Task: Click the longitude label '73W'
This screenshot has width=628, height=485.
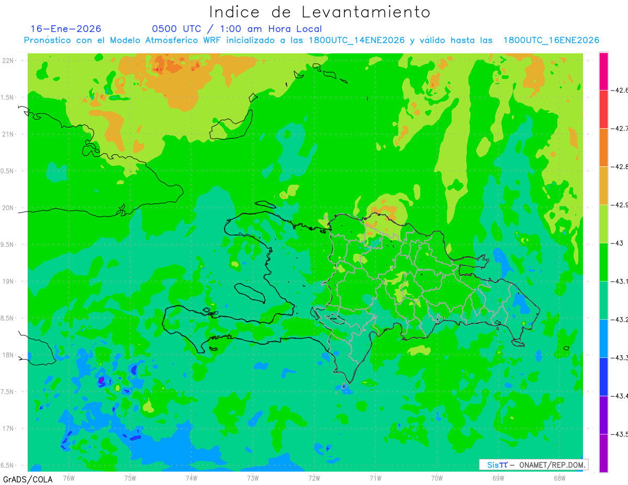Action: [x=253, y=478]
